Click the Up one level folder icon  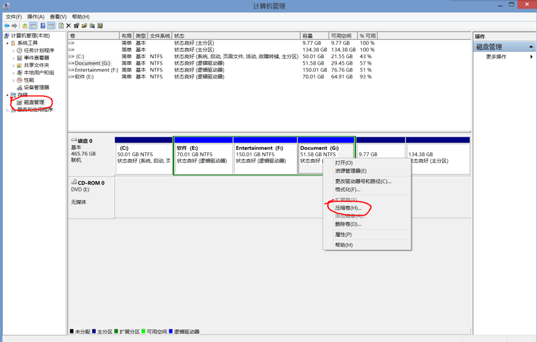pyautogui.click(x=25, y=26)
